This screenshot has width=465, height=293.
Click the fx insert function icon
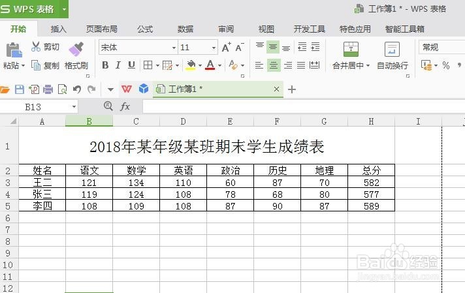tap(125, 106)
